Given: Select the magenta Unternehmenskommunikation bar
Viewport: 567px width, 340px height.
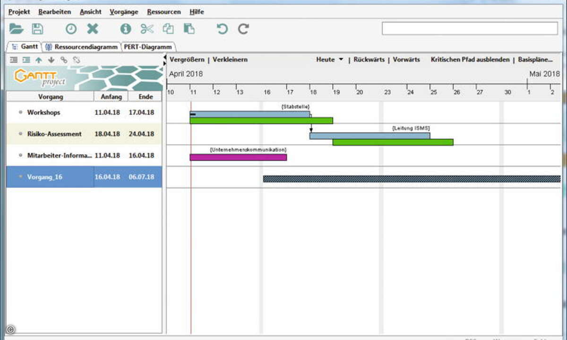Looking at the screenshot, I should (238, 157).
